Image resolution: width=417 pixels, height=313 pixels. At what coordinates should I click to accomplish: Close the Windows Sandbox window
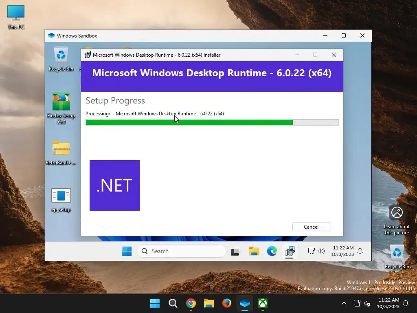pyautogui.click(x=362, y=36)
